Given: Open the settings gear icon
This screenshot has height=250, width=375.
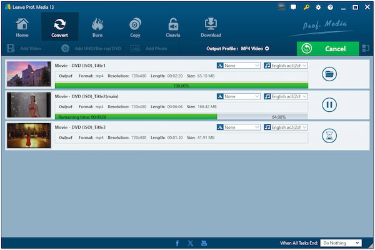Looking at the screenshot, I should point(318,7).
